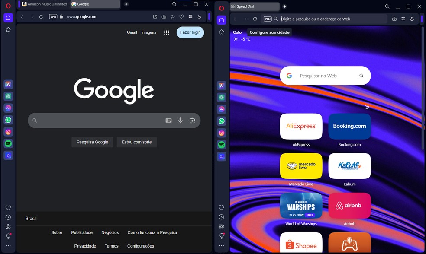This screenshot has width=426, height=254.
Task: Open profile menu in left window toolbar
Action: click(200, 16)
